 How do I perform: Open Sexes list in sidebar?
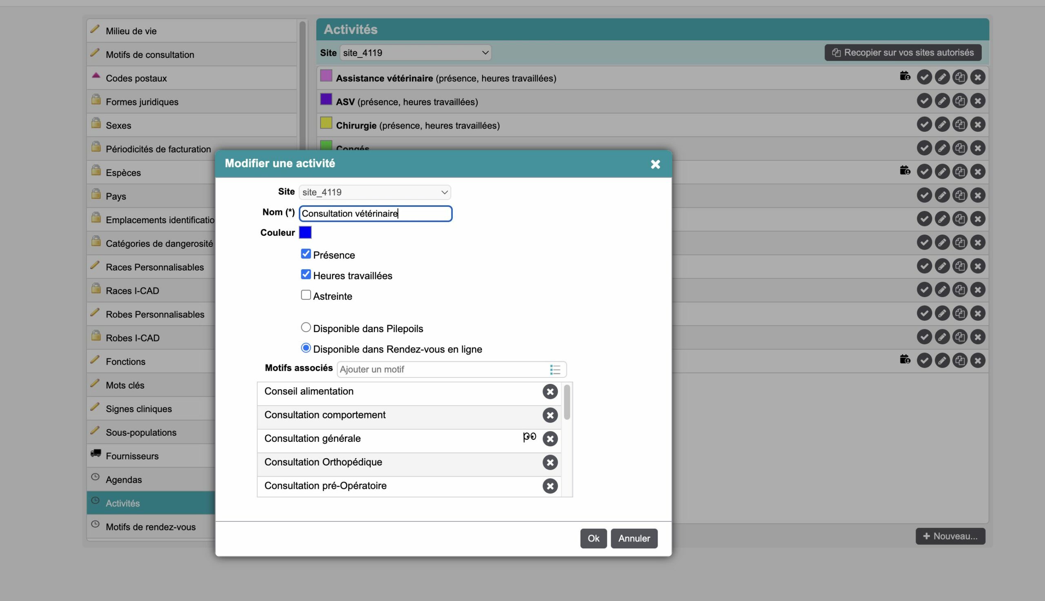click(191, 126)
